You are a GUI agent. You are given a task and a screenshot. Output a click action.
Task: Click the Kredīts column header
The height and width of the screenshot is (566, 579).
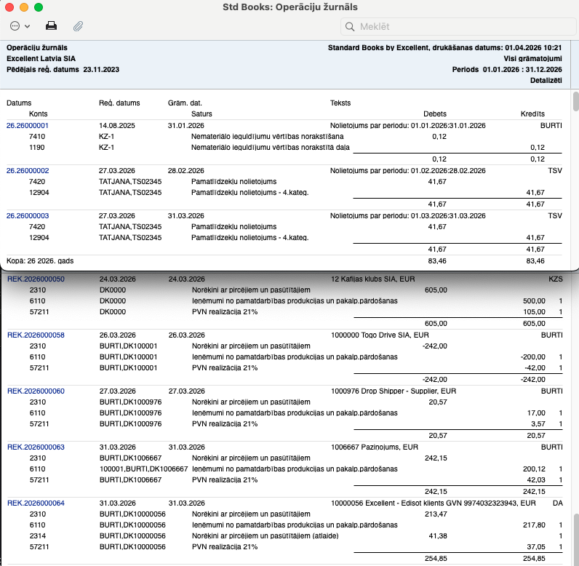tap(532, 114)
